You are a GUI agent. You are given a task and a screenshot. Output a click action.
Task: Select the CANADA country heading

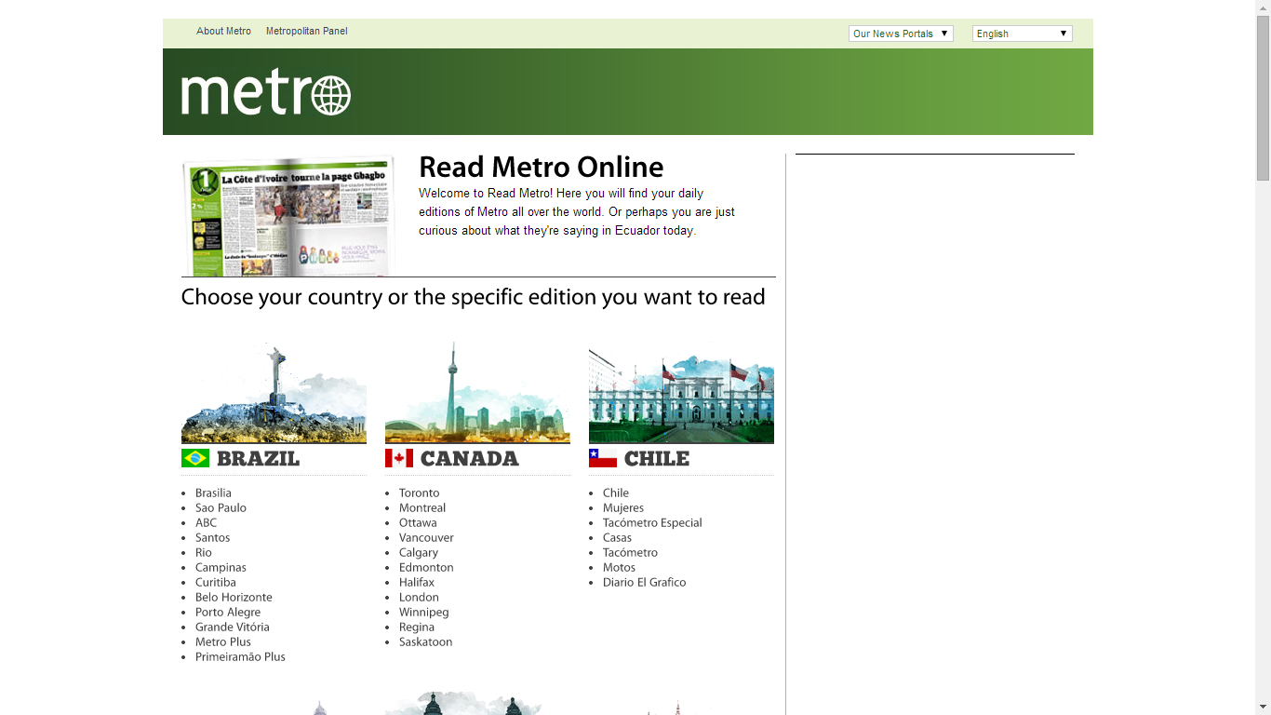coord(469,458)
